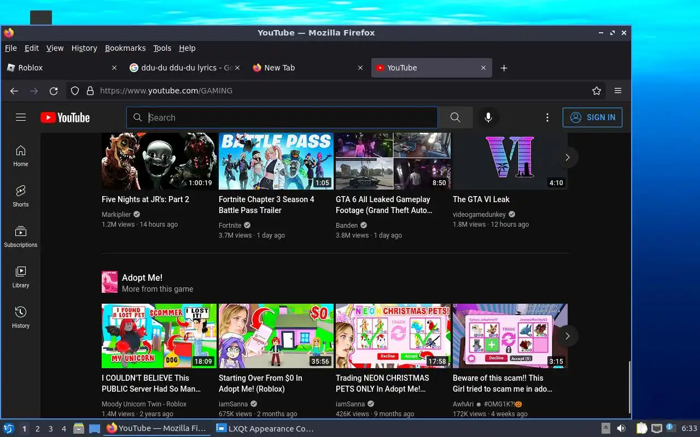Open Banden channel link

pos(347,226)
